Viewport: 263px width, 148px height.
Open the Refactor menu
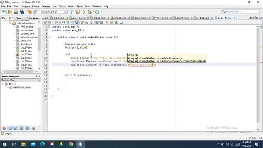[46, 7]
